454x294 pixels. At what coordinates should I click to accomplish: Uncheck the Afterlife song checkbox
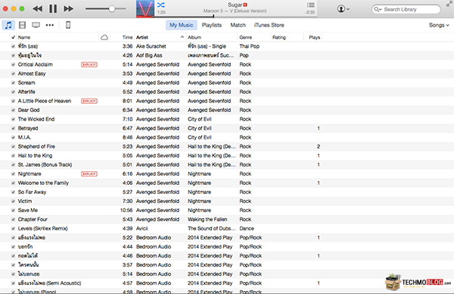[x=13, y=92]
